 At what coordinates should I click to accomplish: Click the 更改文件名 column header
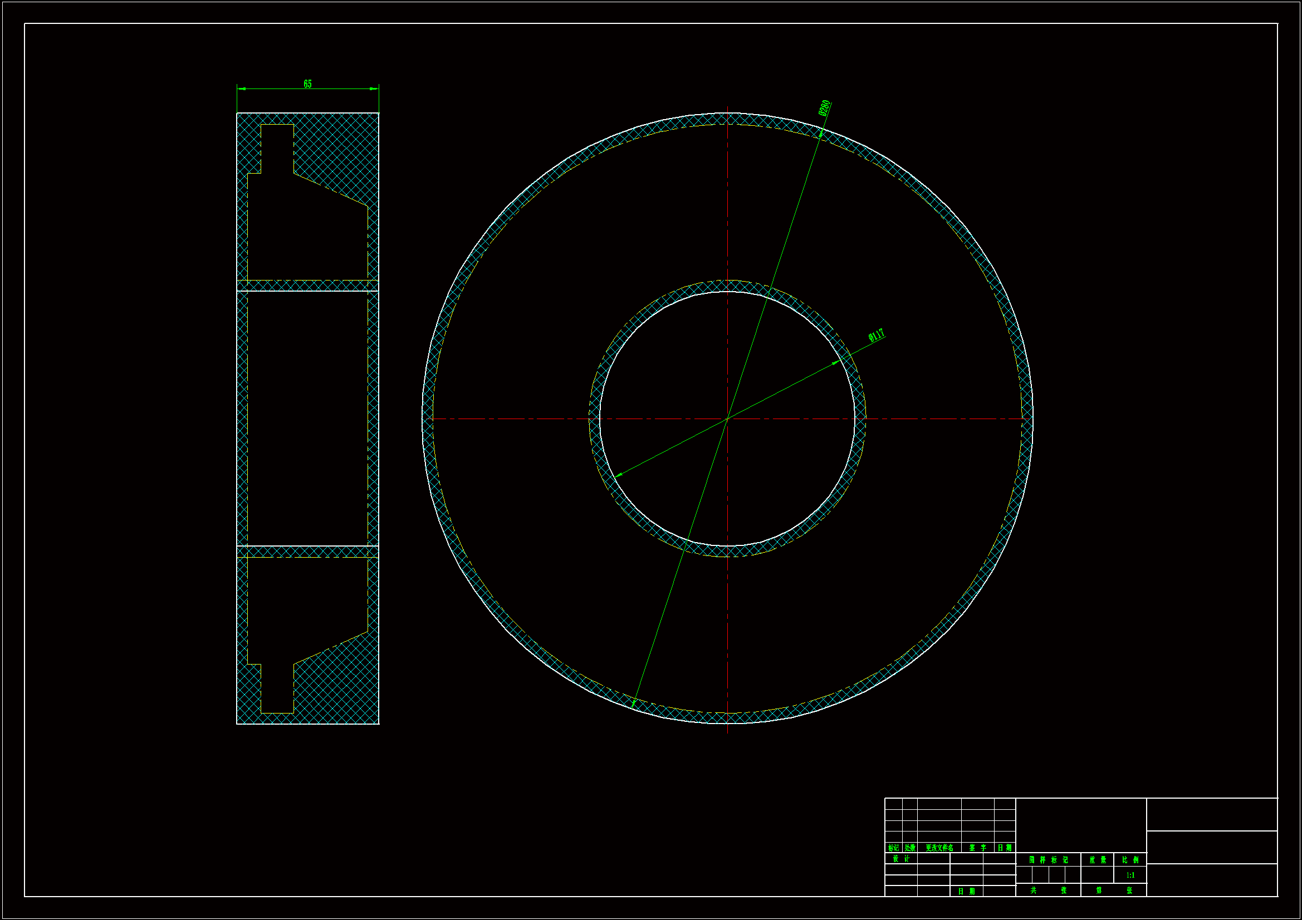[939, 848]
